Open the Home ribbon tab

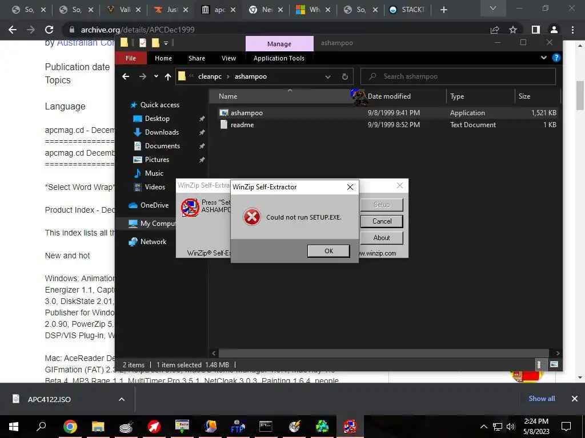(163, 58)
